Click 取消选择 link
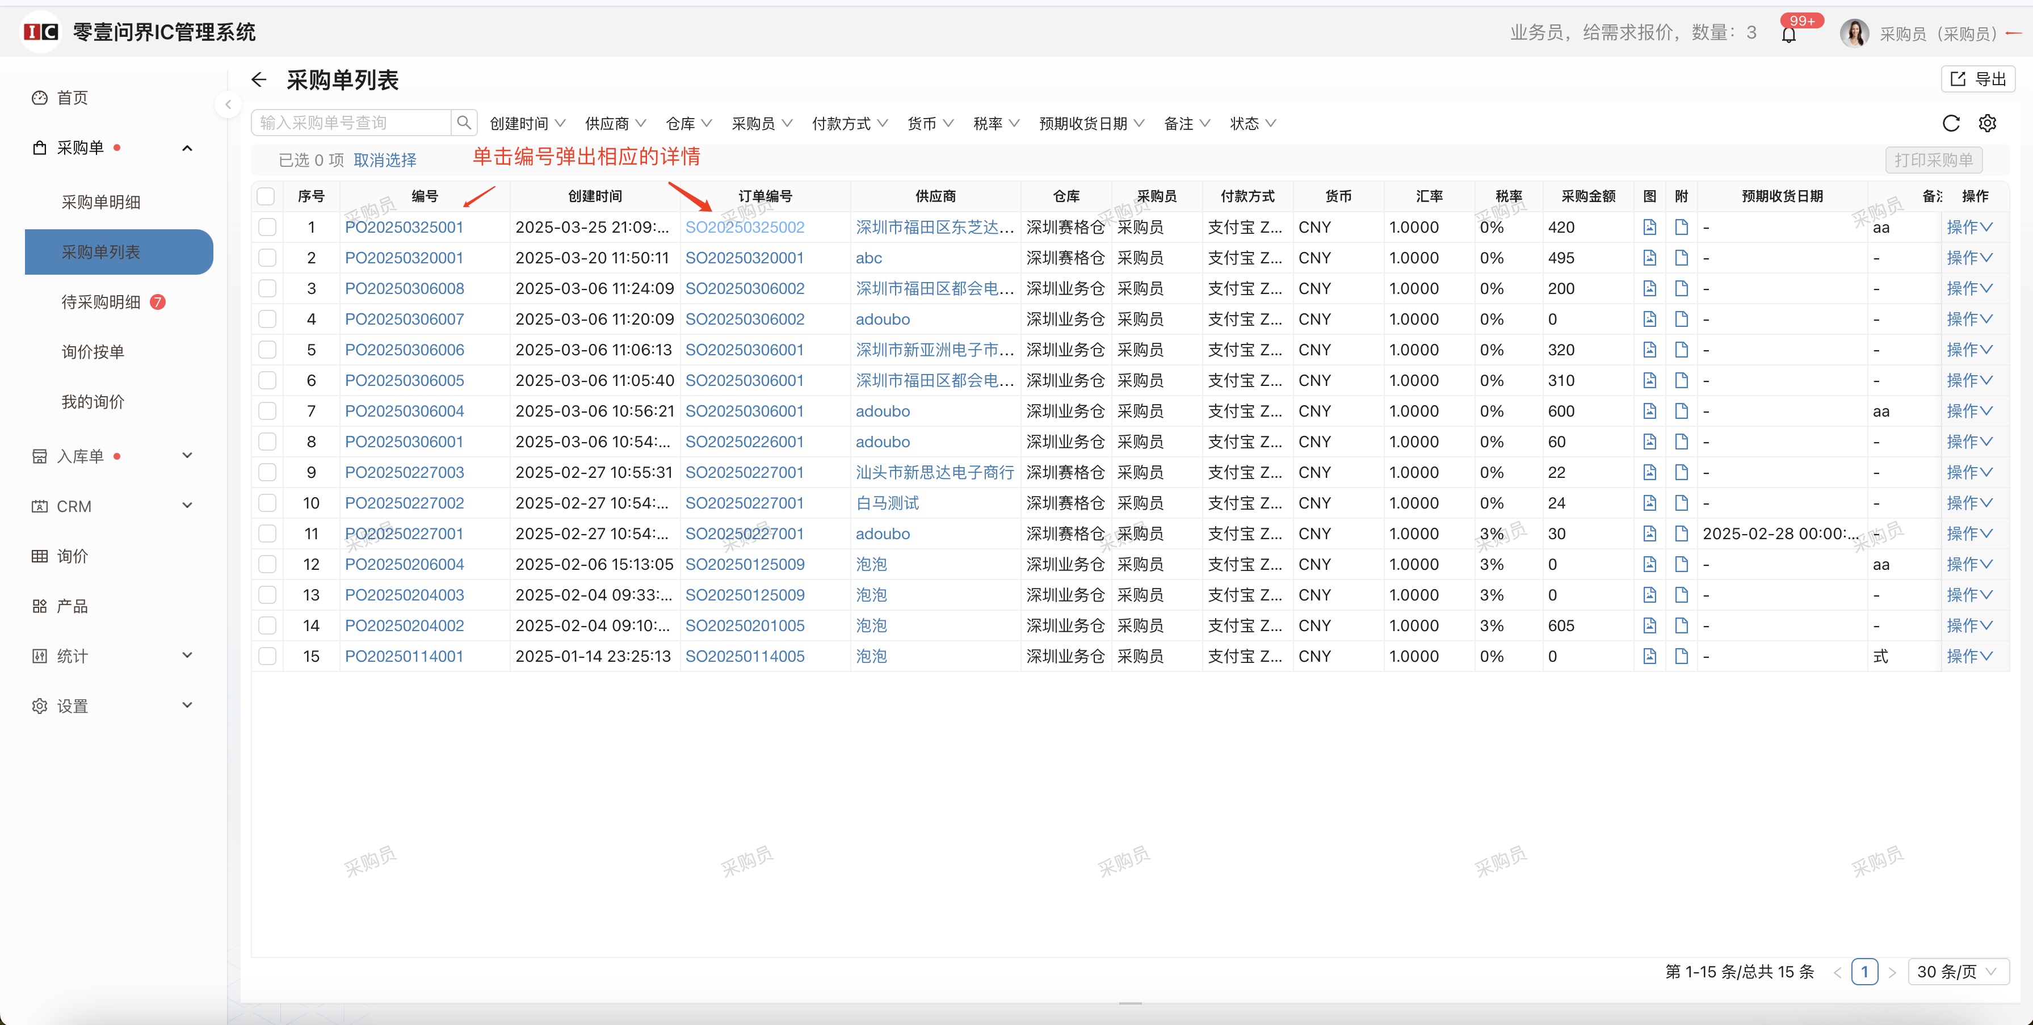Viewport: 2033px width, 1025px height. [384, 160]
